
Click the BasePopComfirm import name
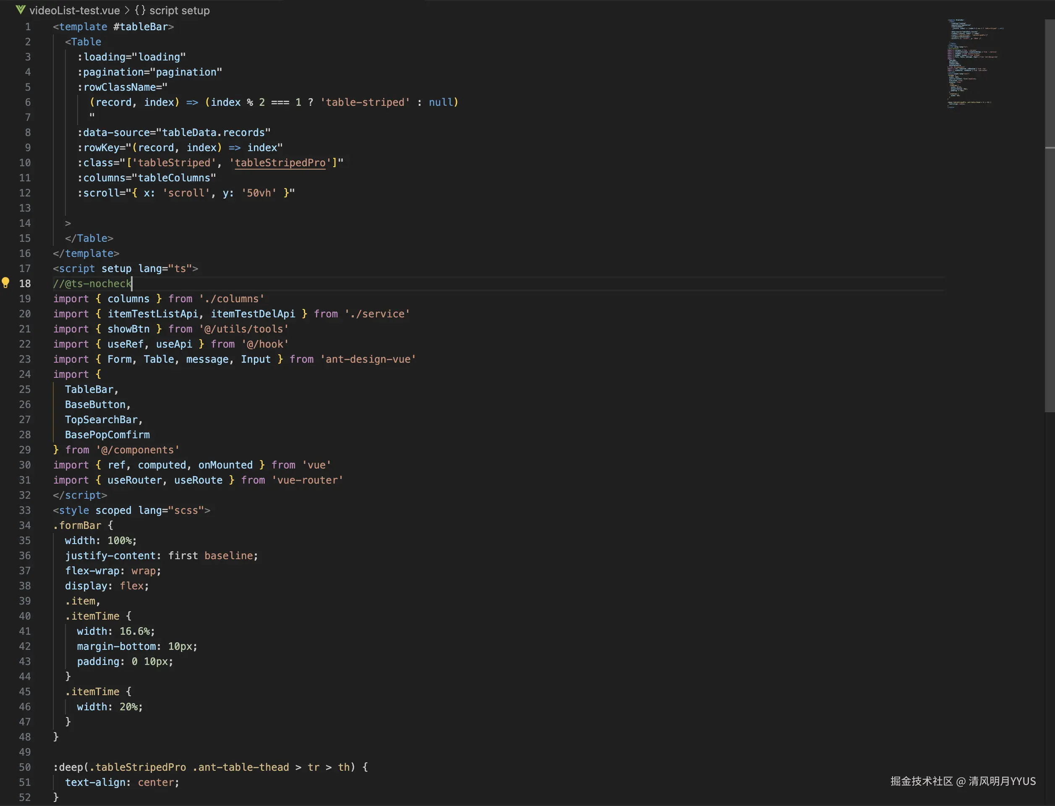coord(107,434)
